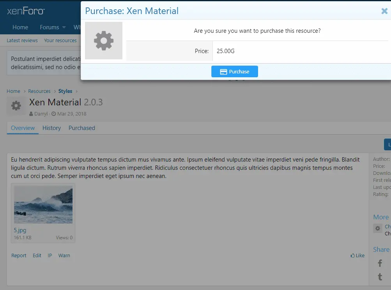Click the Xen Material 2.0.3 title
This screenshot has width=391, height=290.
(x=66, y=102)
